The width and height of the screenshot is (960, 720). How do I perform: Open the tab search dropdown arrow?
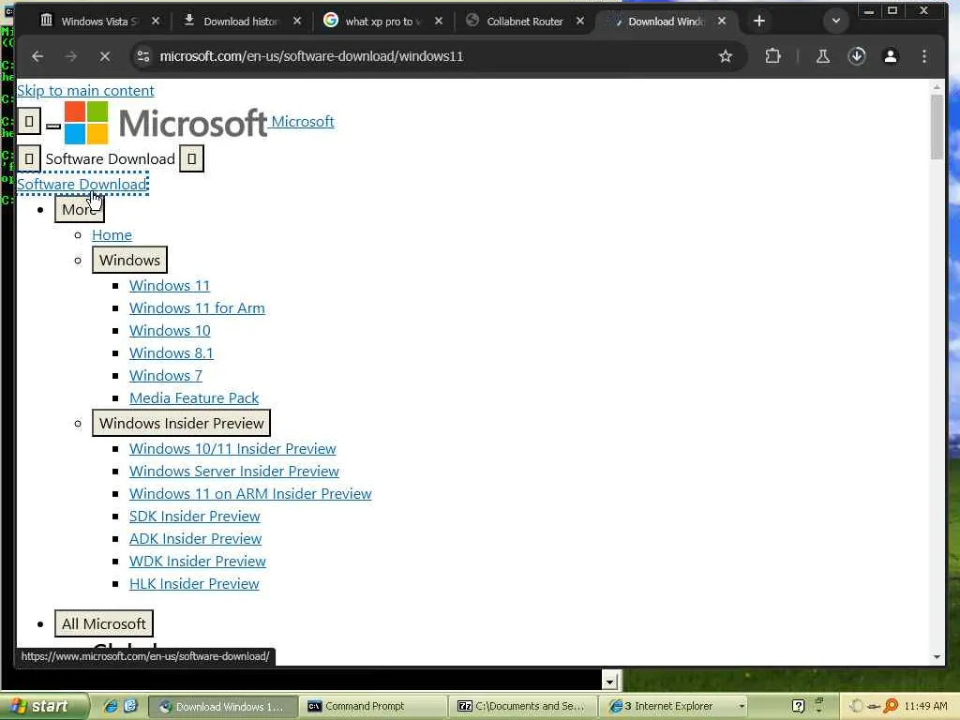[x=835, y=22]
